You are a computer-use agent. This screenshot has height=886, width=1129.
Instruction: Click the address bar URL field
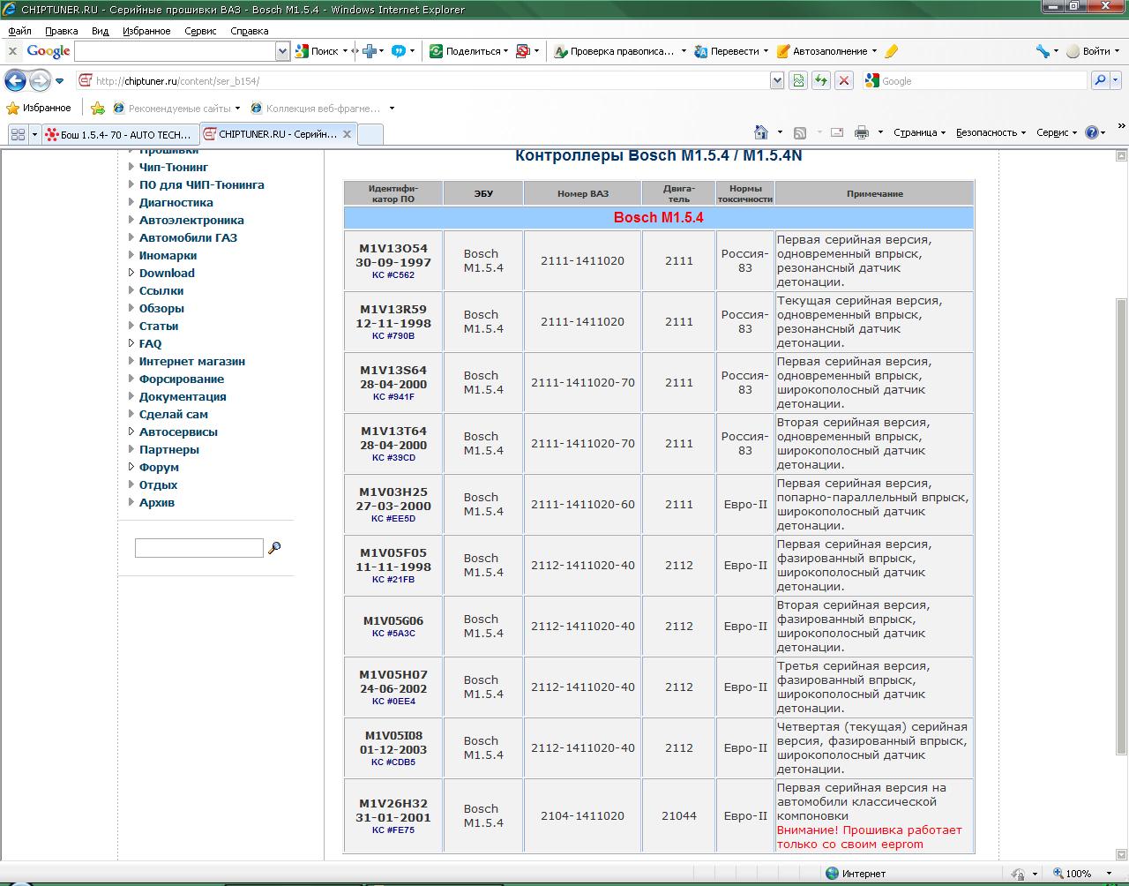pyautogui.click(x=423, y=81)
